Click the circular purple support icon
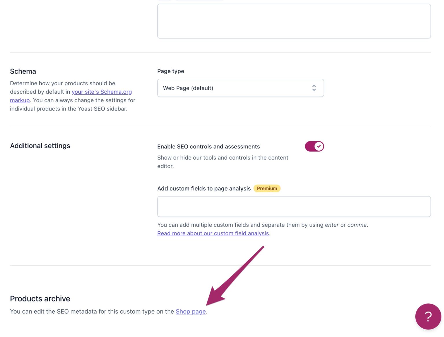The width and height of the screenshot is (444, 337). coord(428,316)
